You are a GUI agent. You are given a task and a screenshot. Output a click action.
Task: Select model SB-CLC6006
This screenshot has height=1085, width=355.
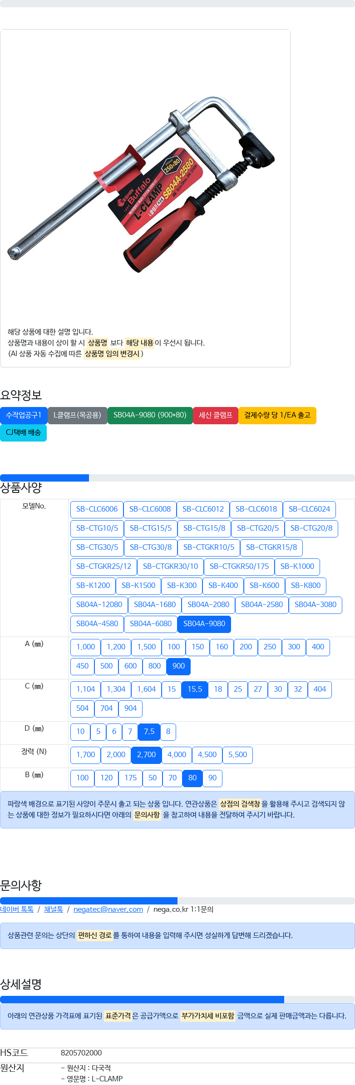(x=97, y=509)
